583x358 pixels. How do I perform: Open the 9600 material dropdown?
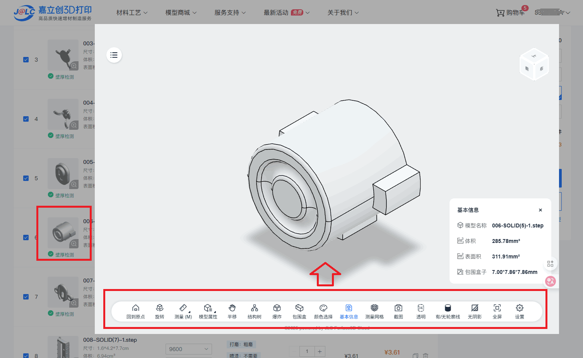point(189,349)
